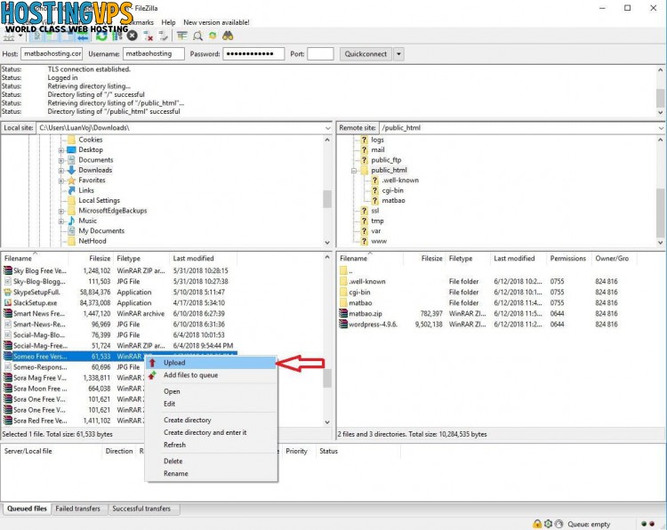The image size is (667, 530).
Task: Click the SlackSetup.exe file icon
Action: coord(8,303)
